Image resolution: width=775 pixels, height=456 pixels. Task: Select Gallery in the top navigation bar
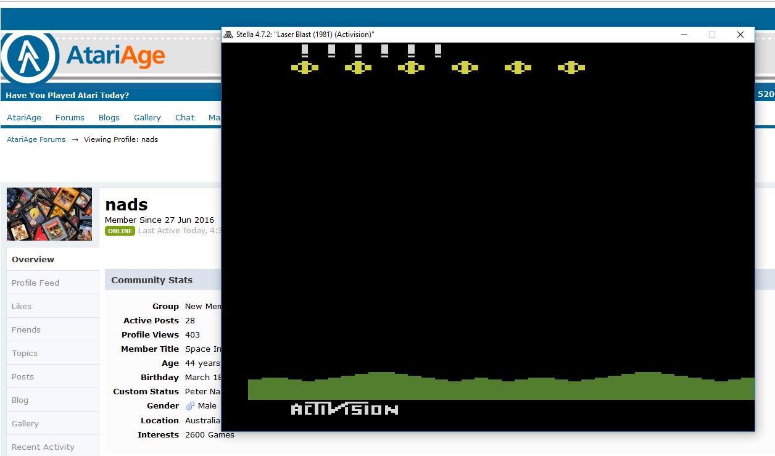point(147,117)
